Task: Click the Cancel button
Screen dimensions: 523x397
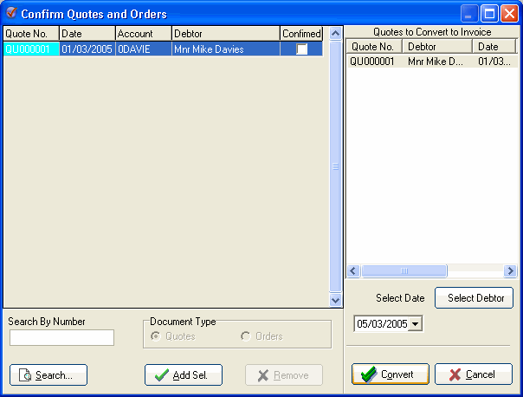Action: point(474,374)
